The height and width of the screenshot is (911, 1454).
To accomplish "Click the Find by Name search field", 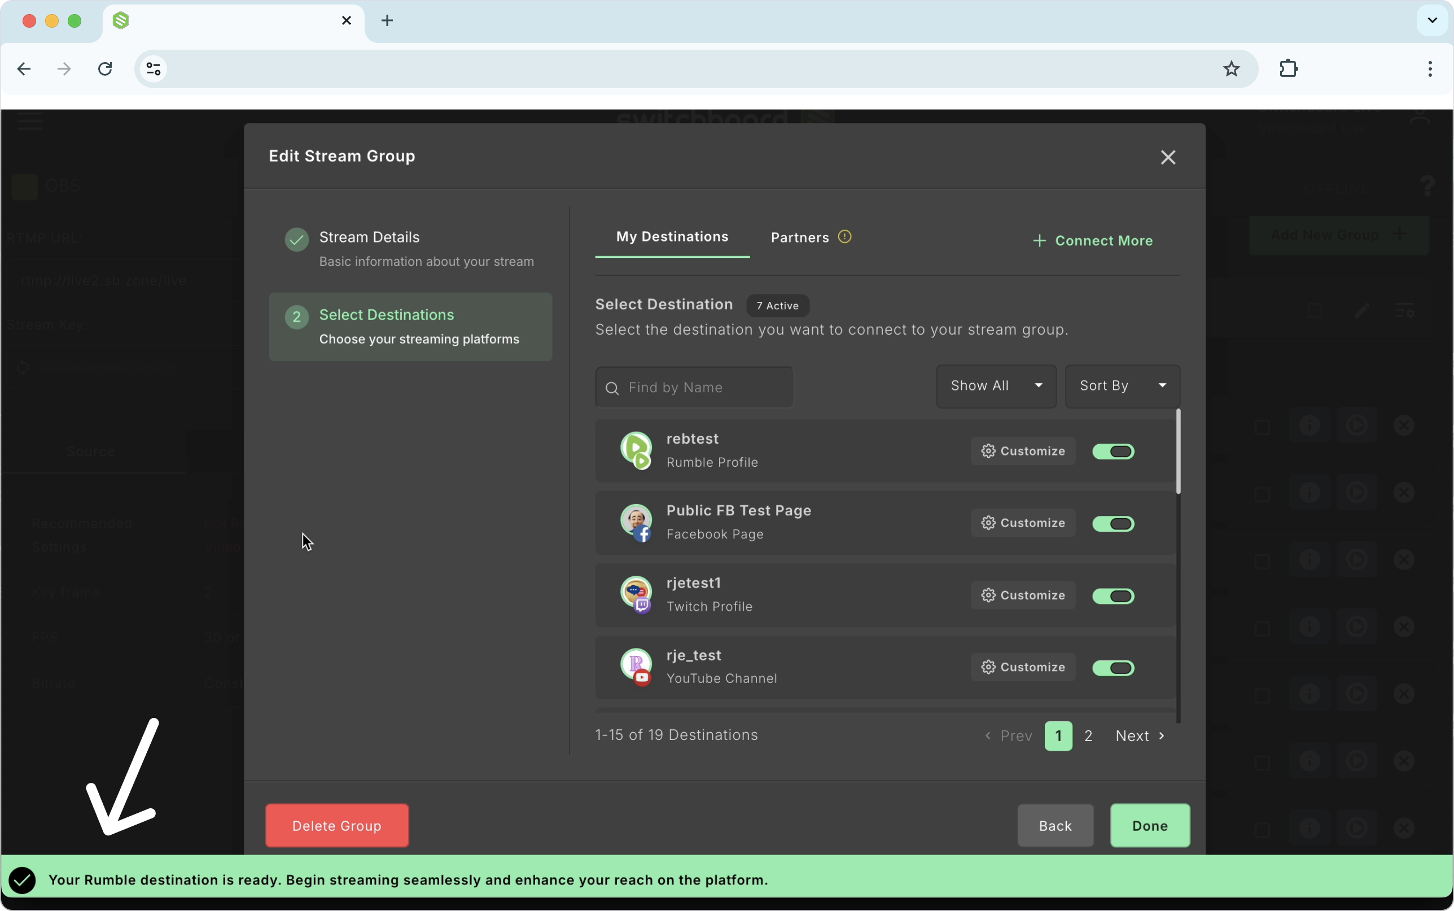I will (x=694, y=387).
